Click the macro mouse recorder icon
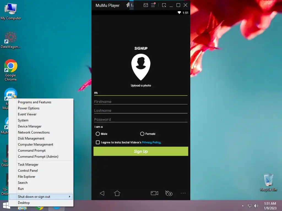Viewport: 282px width, 211px height. [x=169, y=193]
